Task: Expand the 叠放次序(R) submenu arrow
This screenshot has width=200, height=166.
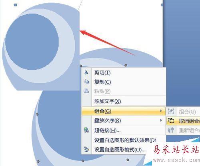Action: pos(161,120)
